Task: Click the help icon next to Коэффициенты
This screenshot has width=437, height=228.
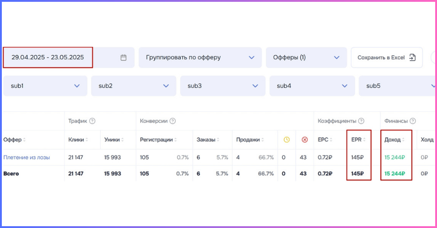Action: tap(361, 121)
